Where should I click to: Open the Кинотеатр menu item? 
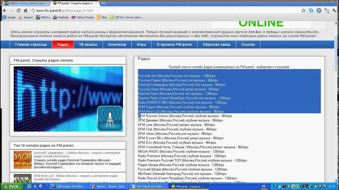pyautogui.click(x=117, y=45)
